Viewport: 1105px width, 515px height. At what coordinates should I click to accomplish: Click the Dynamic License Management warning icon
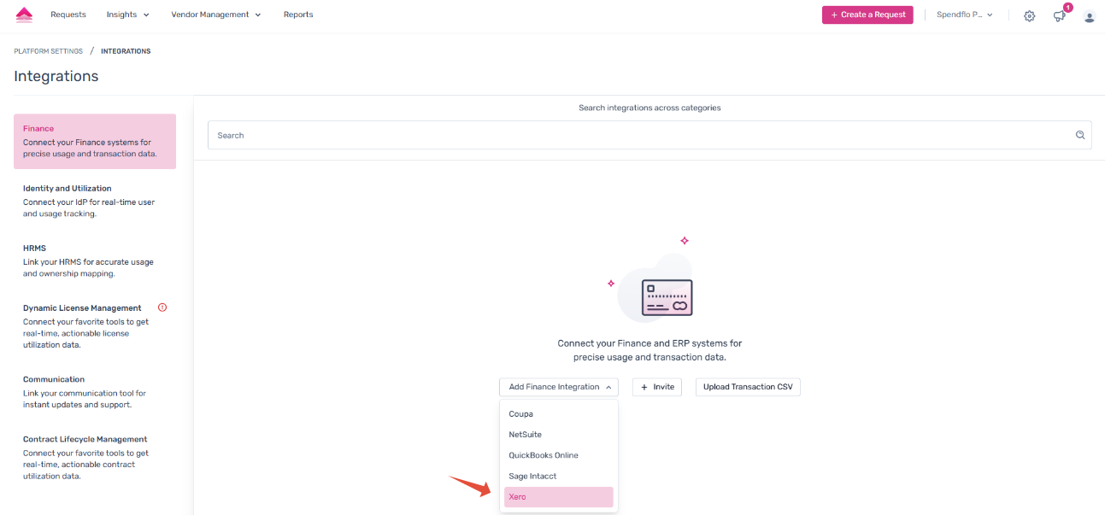click(162, 307)
